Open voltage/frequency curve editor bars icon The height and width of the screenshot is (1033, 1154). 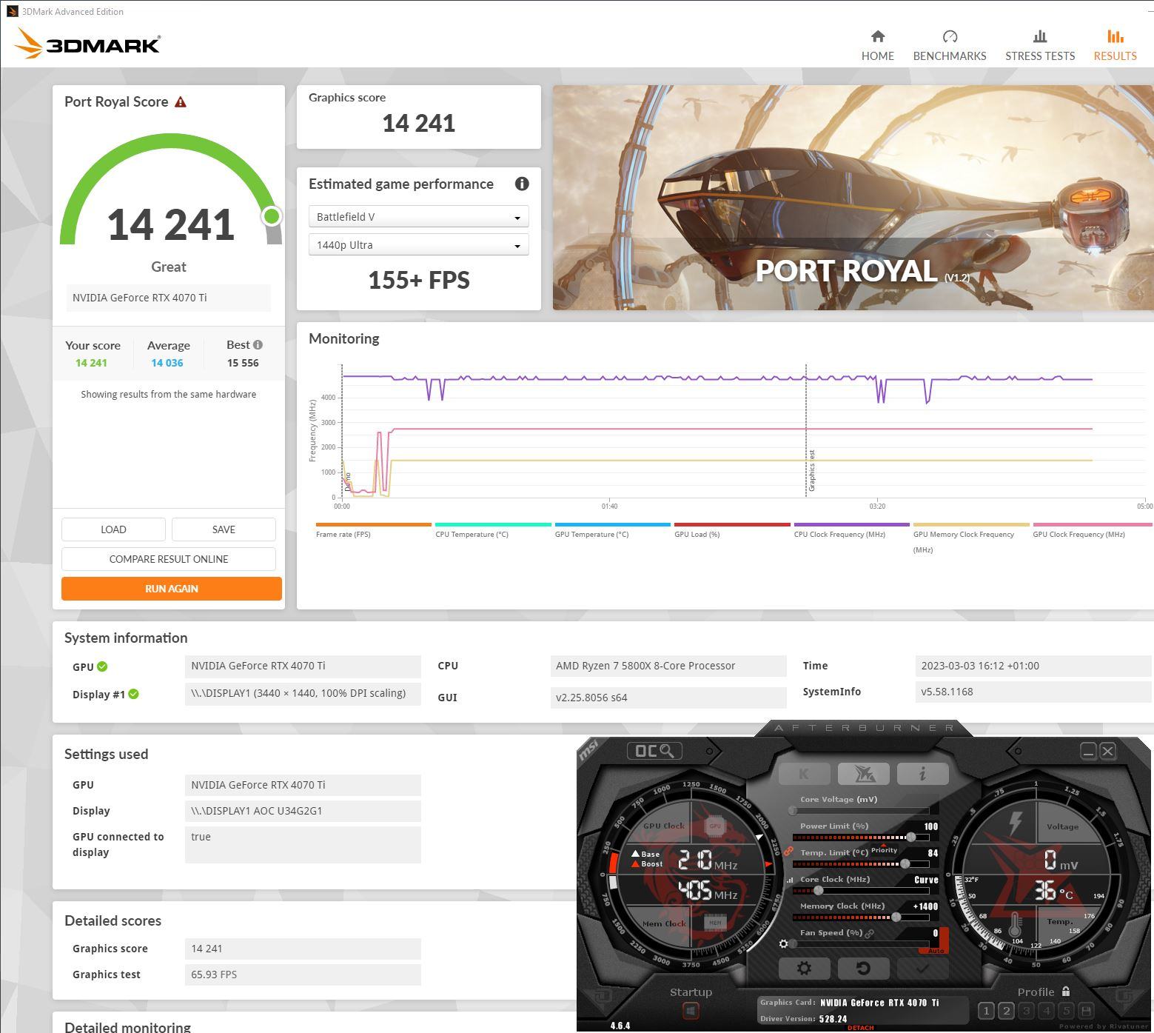click(x=790, y=880)
